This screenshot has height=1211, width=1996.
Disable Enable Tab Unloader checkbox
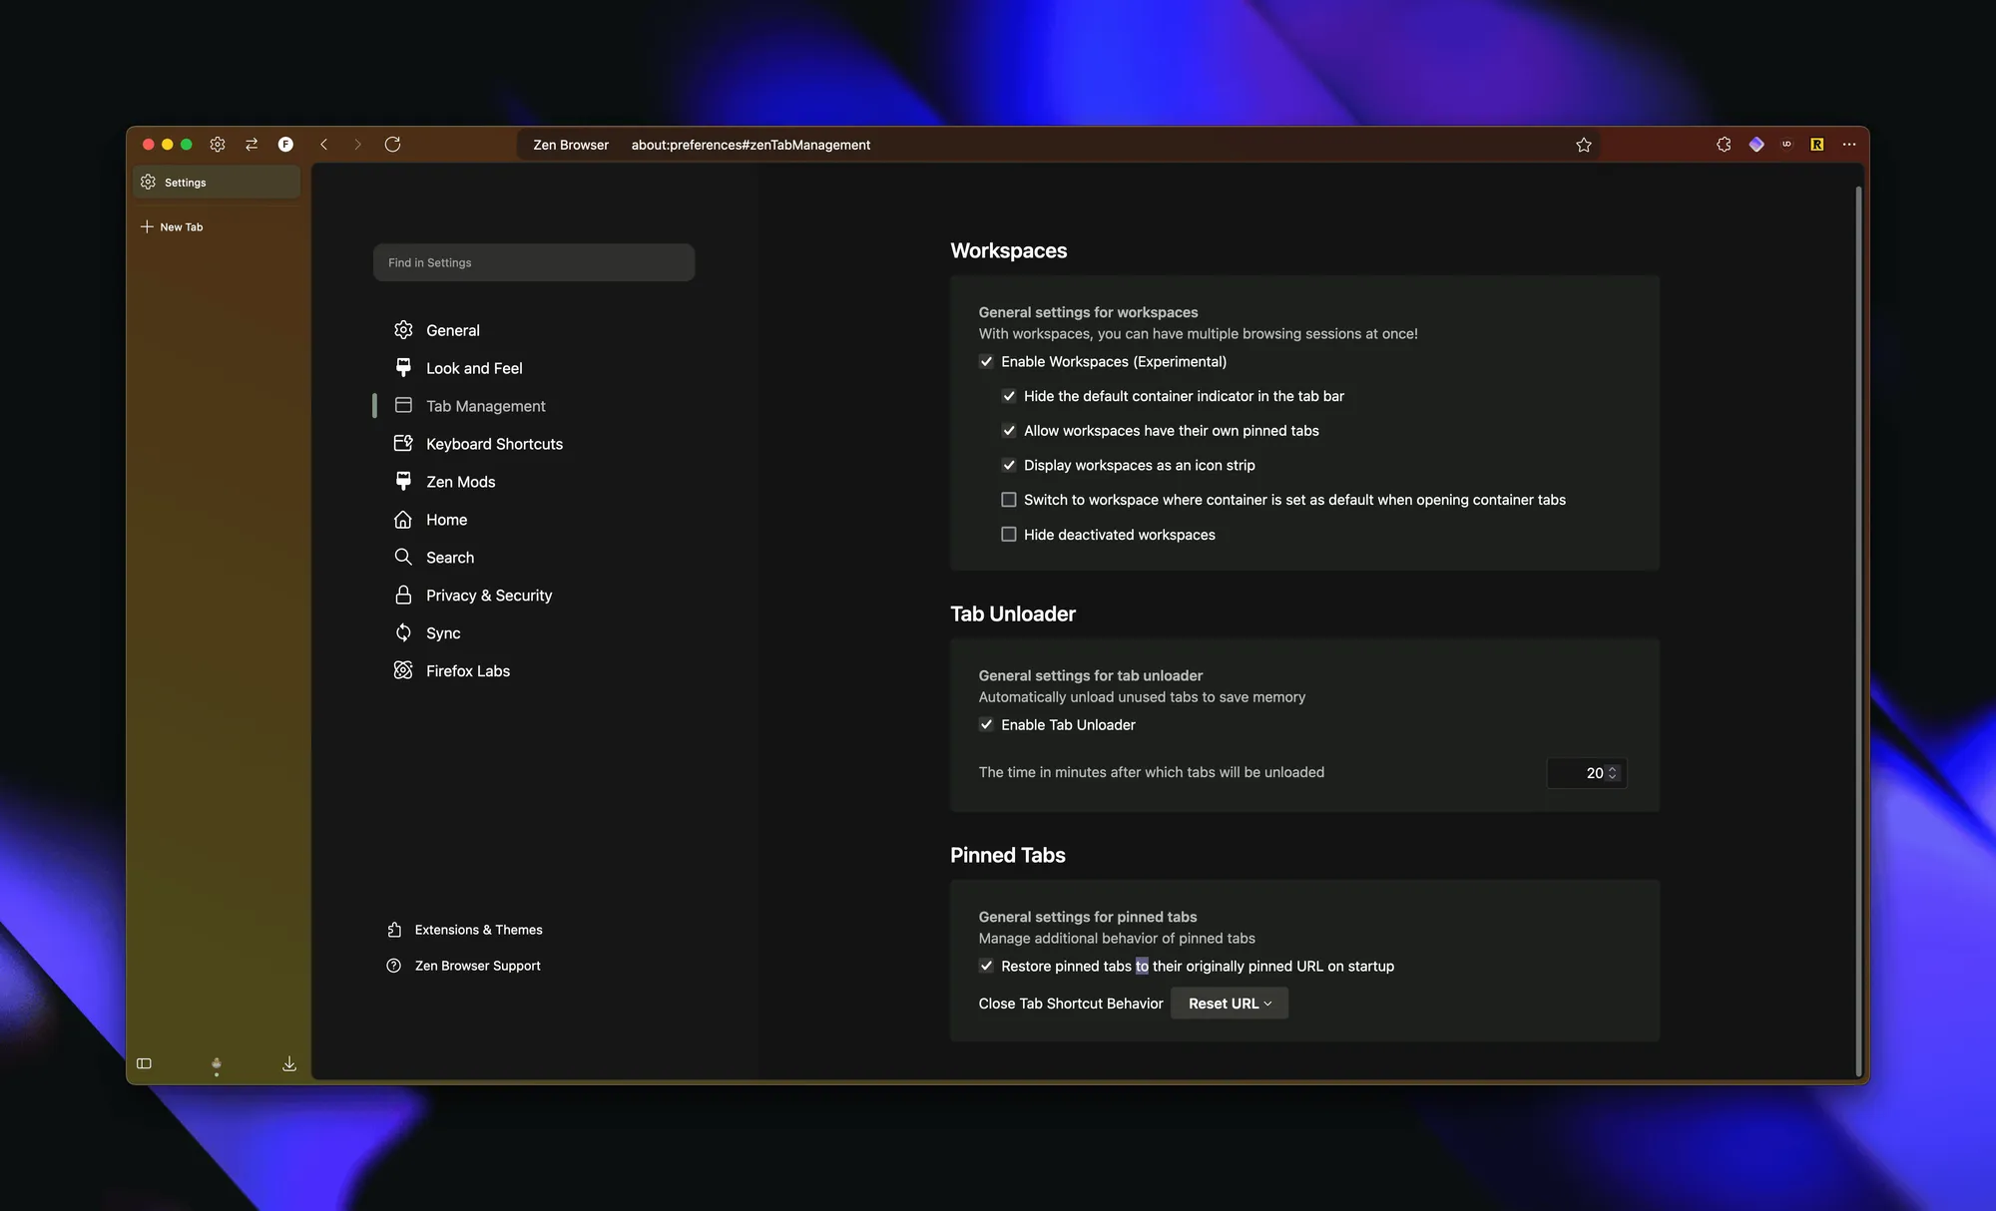tap(986, 725)
